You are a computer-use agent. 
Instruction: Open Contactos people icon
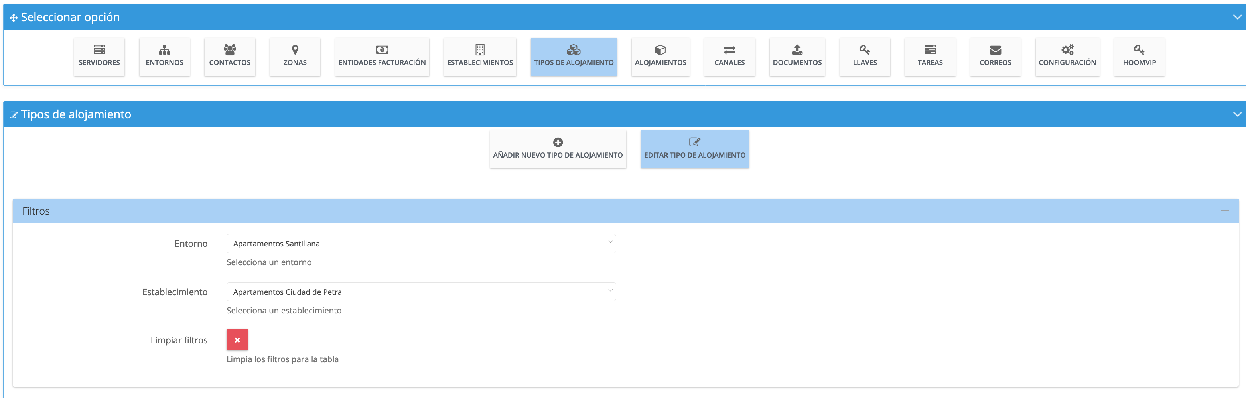[230, 50]
